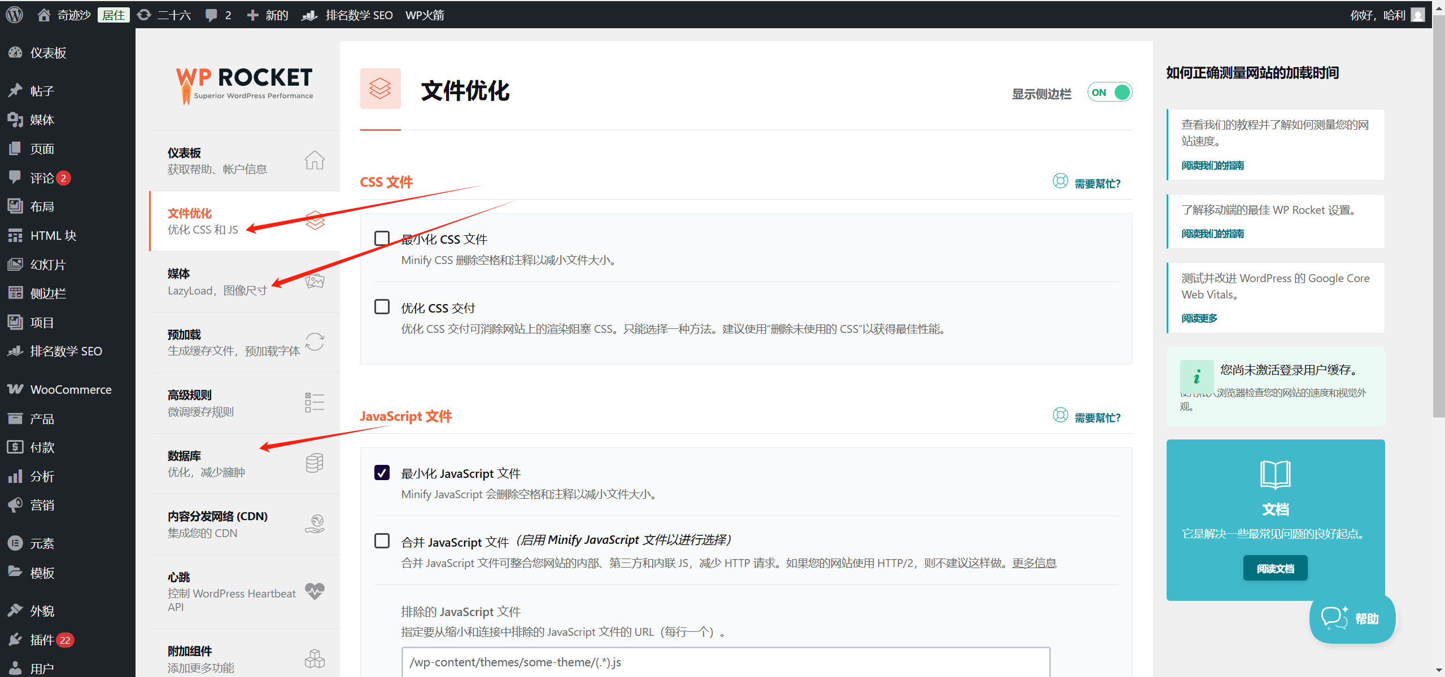Click the CDN hand icon

coord(315,523)
